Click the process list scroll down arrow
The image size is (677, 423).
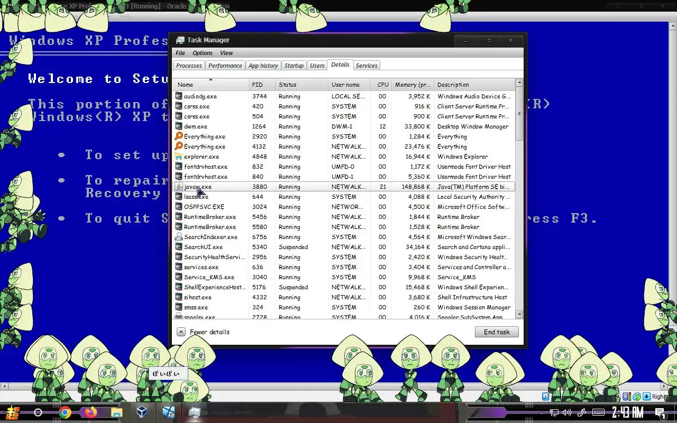click(519, 314)
